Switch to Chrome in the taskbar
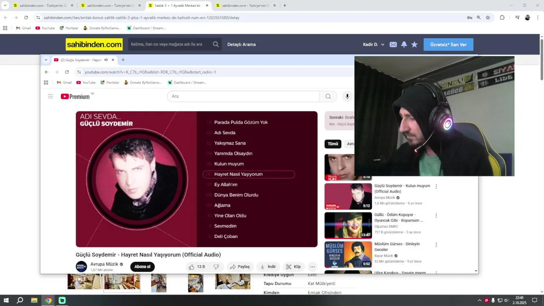This screenshot has height=306, width=544. point(48,300)
